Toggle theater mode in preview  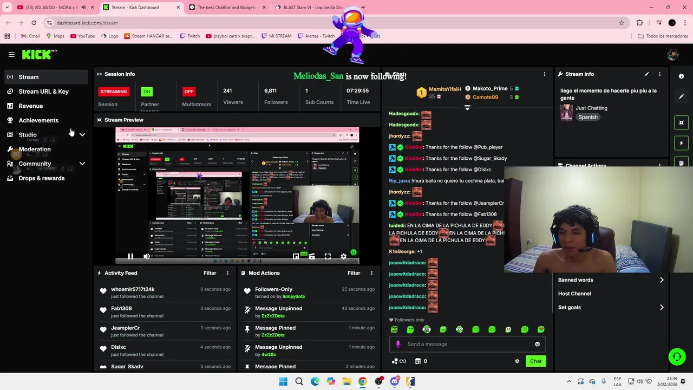point(311,256)
